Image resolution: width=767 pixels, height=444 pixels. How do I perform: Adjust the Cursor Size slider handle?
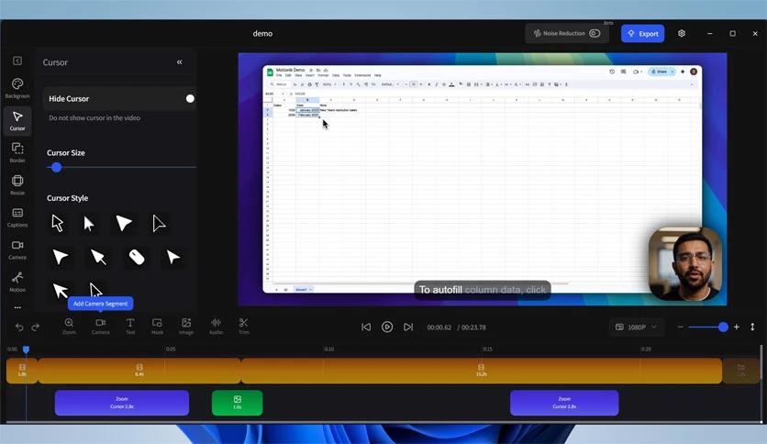[x=56, y=167]
